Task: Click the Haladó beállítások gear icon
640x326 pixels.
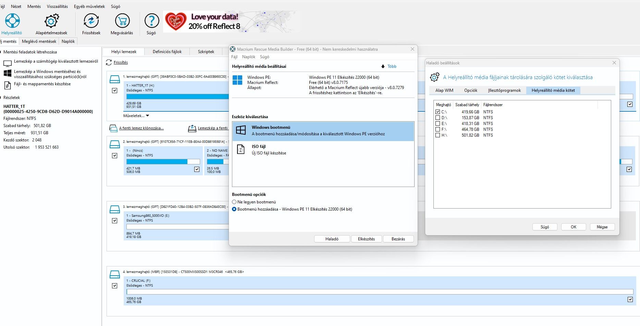Action: point(434,77)
